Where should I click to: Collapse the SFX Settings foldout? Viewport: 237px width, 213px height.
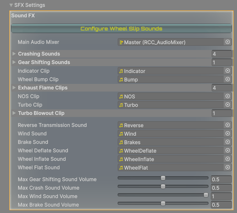coord(11,5)
